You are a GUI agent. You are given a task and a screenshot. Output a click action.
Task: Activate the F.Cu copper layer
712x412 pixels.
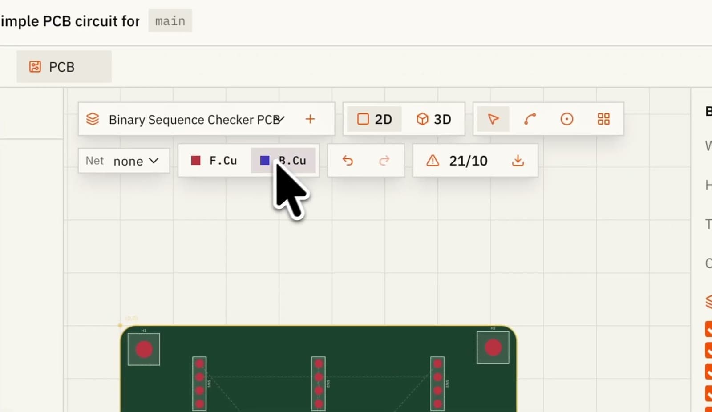click(214, 161)
